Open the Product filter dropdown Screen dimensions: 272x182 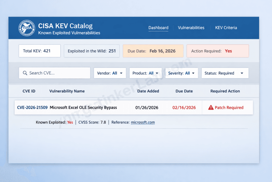coord(146,73)
